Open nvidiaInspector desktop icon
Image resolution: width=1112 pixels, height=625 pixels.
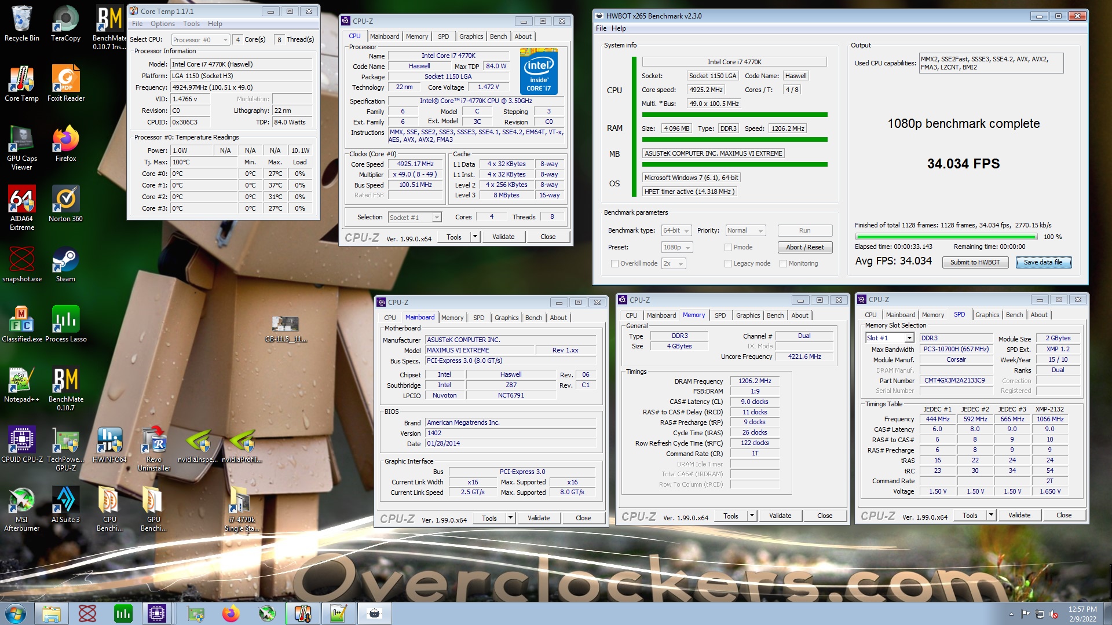[197, 445]
